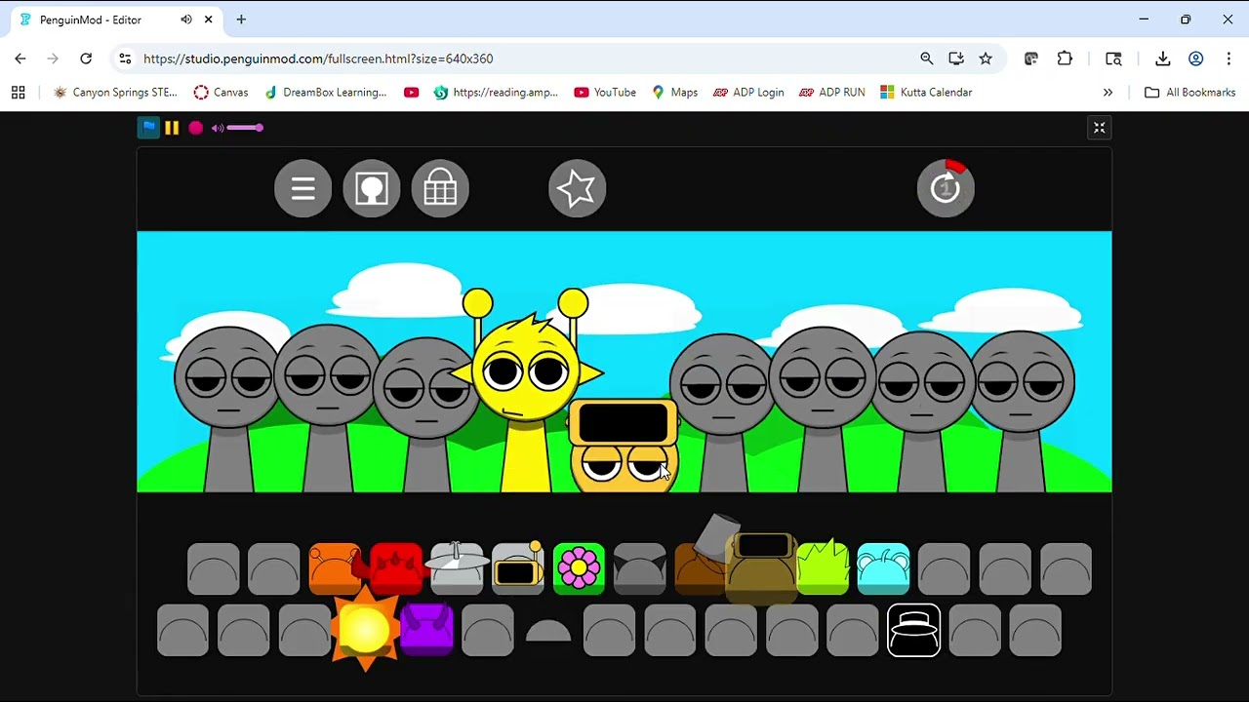Click the unlabeled red YouTube icon bookmark
Image resolution: width=1249 pixels, height=702 pixels.
pos(411,93)
